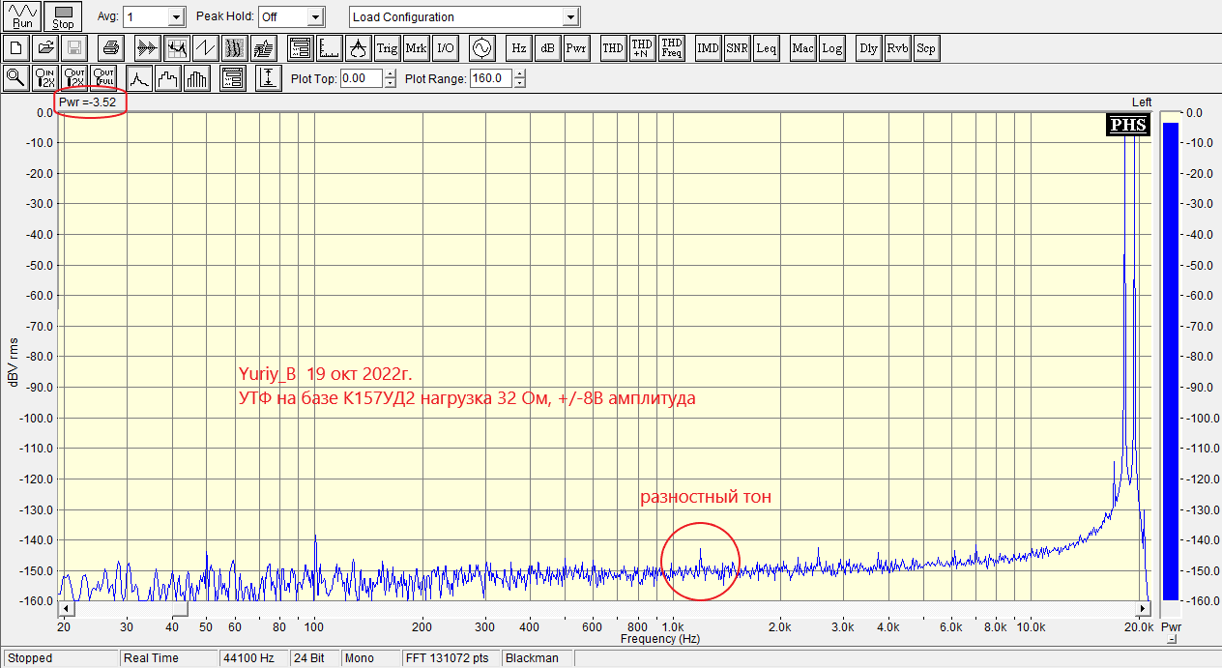This screenshot has width=1222, height=668.
Task: Increase Plot Top with its up stepper
Action: pos(390,74)
